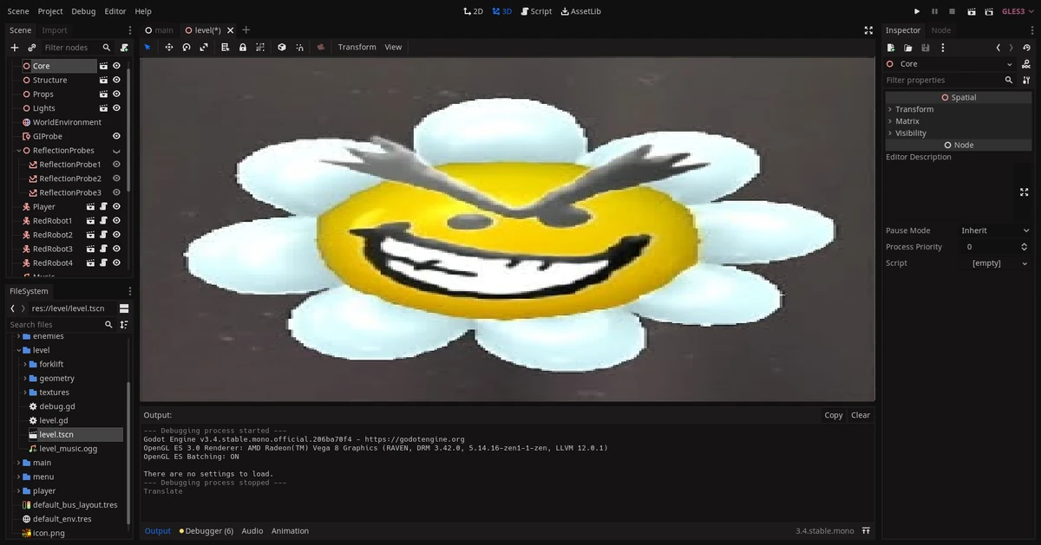Hide the GIProbe node

pos(115,136)
